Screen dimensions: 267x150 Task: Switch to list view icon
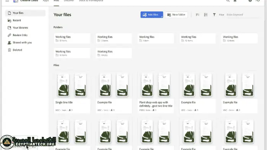tap(206, 15)
